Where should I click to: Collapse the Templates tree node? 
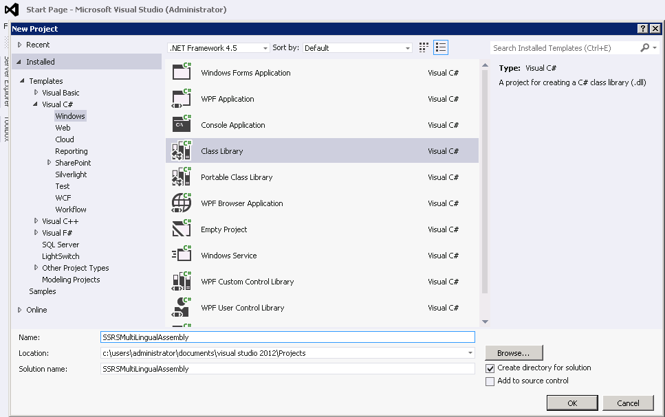[x=22, y=80]
